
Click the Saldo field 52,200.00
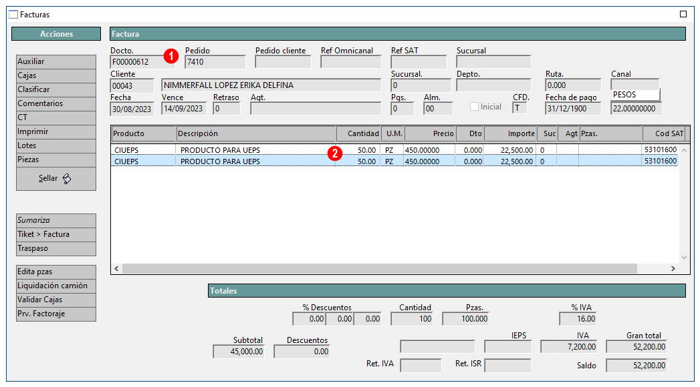click(636, 366)
